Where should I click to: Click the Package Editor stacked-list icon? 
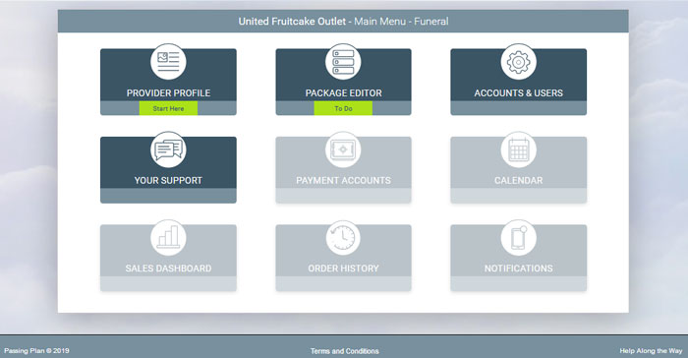coord(343,62)
